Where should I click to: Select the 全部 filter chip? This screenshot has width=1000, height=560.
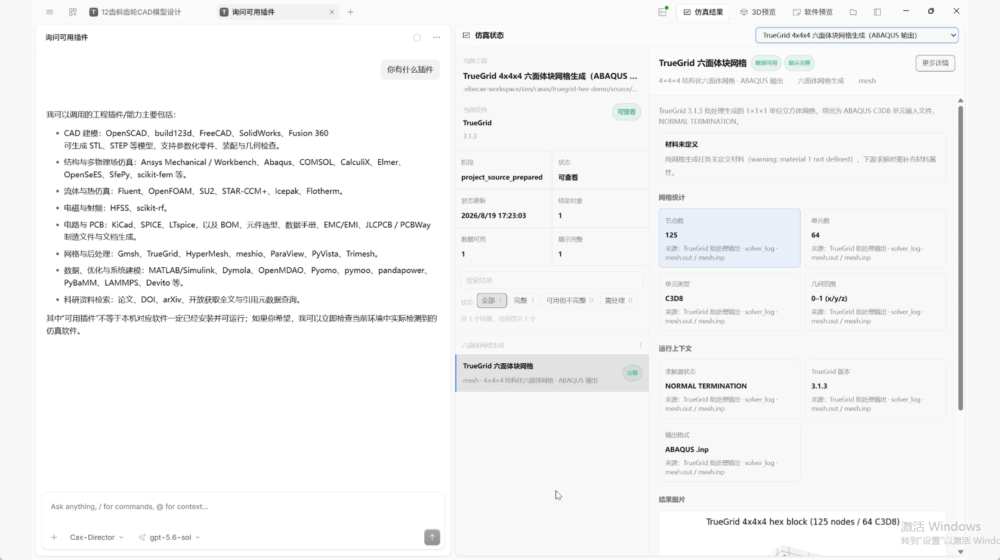(492, 301)
